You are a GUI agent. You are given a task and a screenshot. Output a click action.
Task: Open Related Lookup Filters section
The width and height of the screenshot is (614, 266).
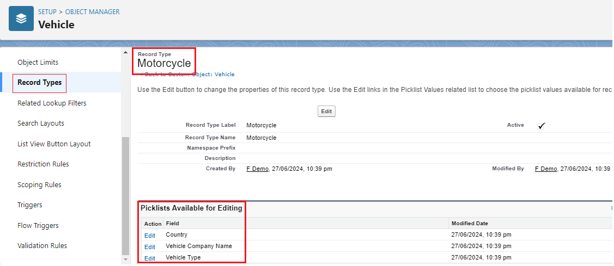point(52,103)
